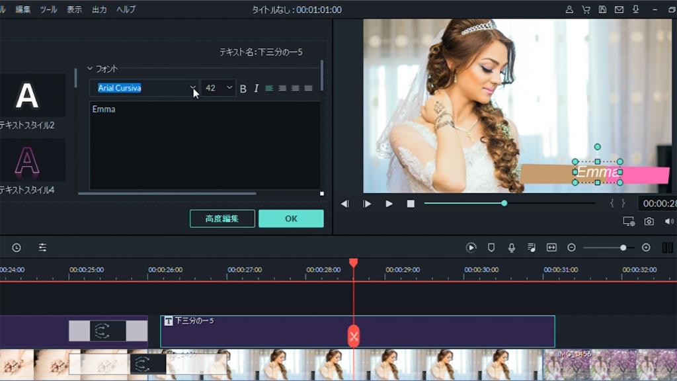Click the snapshot camera icon
The image size is (677, 381).
point(649,222)
